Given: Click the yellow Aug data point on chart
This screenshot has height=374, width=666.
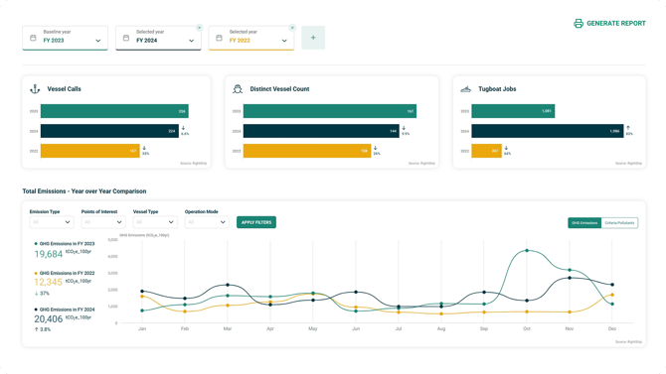Looking at the screenshot, I should click(441, 314).
